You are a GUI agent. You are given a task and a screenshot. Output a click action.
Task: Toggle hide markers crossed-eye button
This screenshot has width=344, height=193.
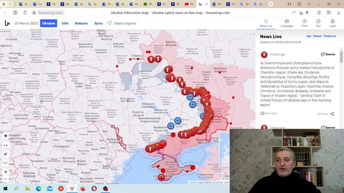(6, 154)
